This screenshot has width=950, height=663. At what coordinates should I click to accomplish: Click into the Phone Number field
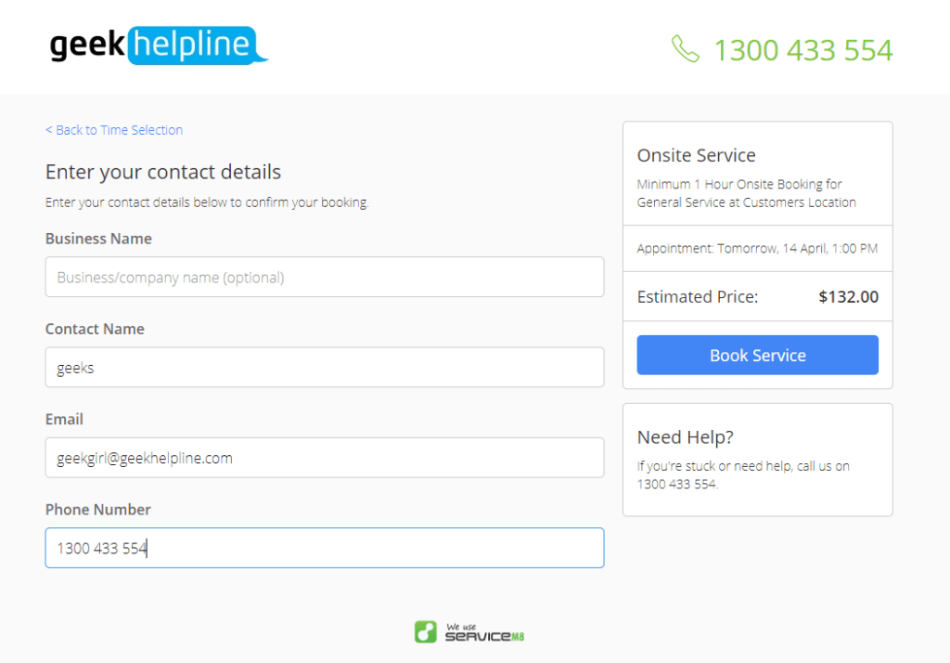tap(325, 548)
